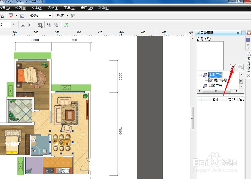Image resolution: width=251 pixels, height=179 pixels.
Task: Open the Color docker side tab
Action: (x=248, y=43)
